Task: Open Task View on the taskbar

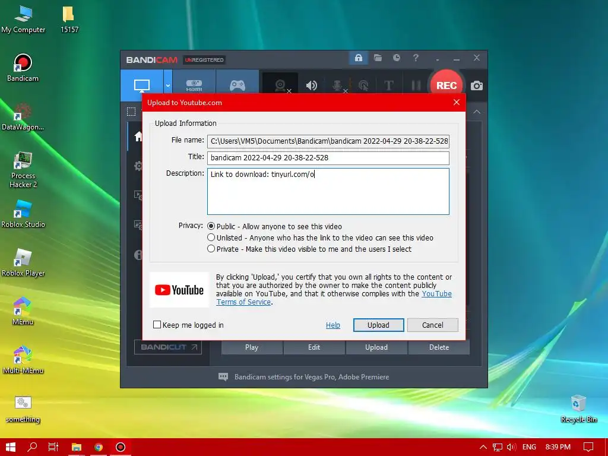Action: 53,447
